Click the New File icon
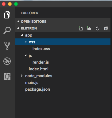Image resolution: width=112 pixels, height=118 pixels. pyautogui.click(x=80, y=28)
